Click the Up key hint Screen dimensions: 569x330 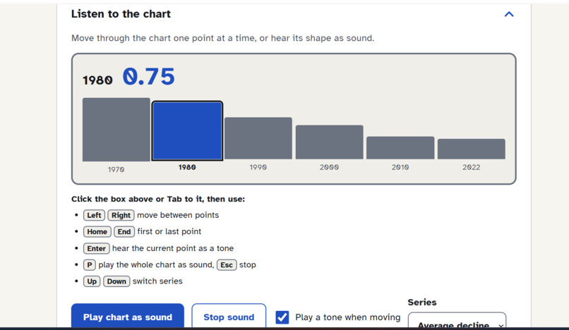point(92,281)
